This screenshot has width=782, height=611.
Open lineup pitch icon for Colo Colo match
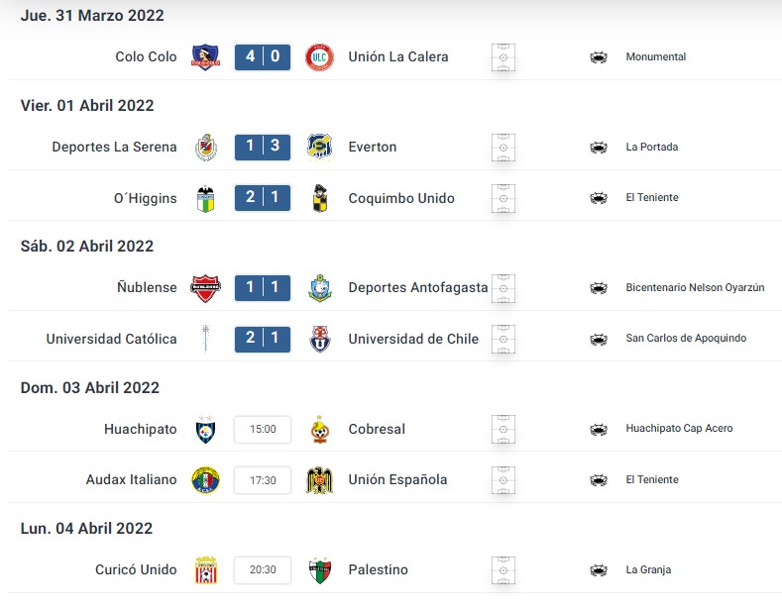click(x=503, y=57)
